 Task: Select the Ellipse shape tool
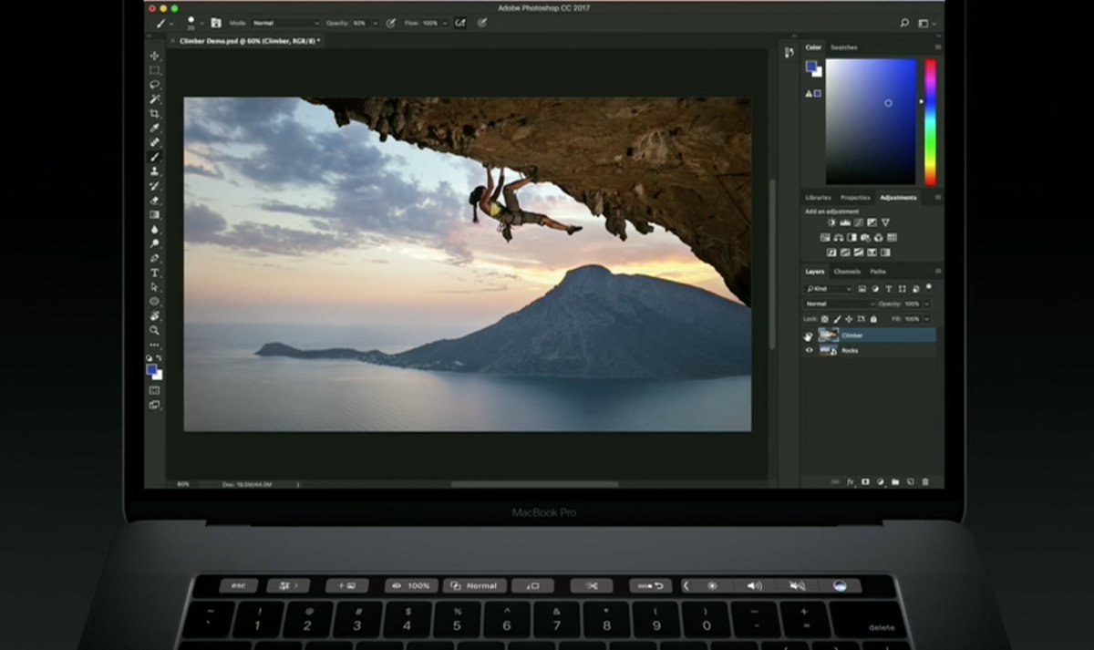(155, 301)
